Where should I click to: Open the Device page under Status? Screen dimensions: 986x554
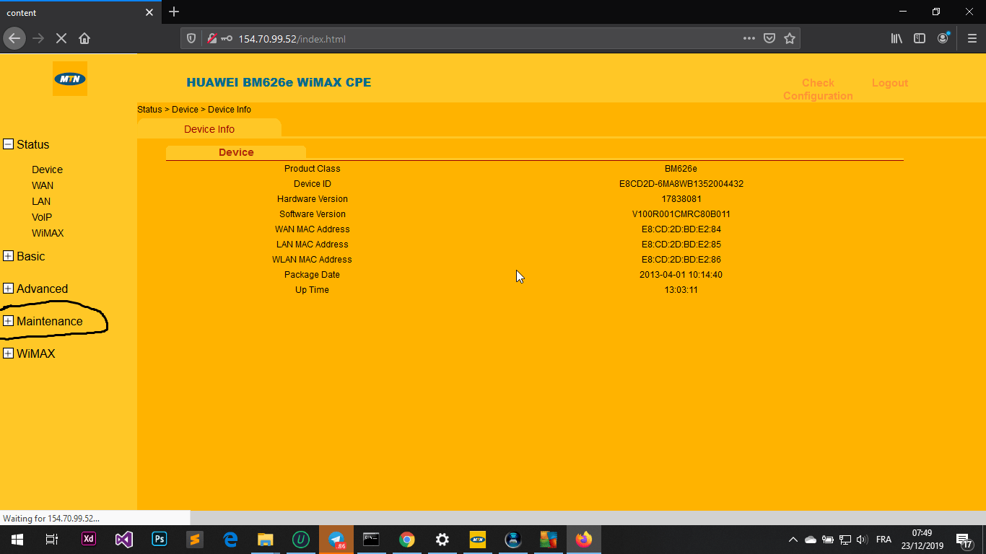click(x=47, y=170)
